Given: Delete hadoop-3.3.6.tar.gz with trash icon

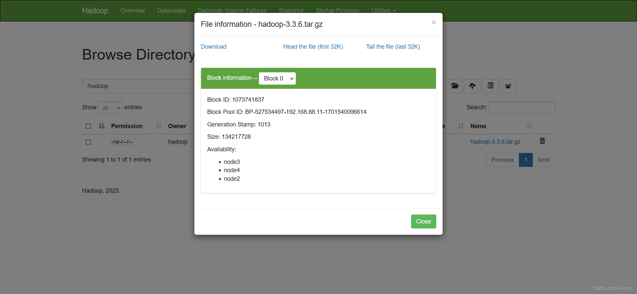Looking at the screenshot, I should [542, 141].
